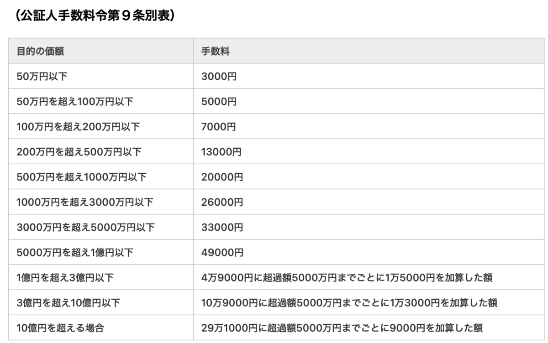The image size is (548, 343).
Task: Select the 50万円以下 cell
Action: tap(42, 76)
